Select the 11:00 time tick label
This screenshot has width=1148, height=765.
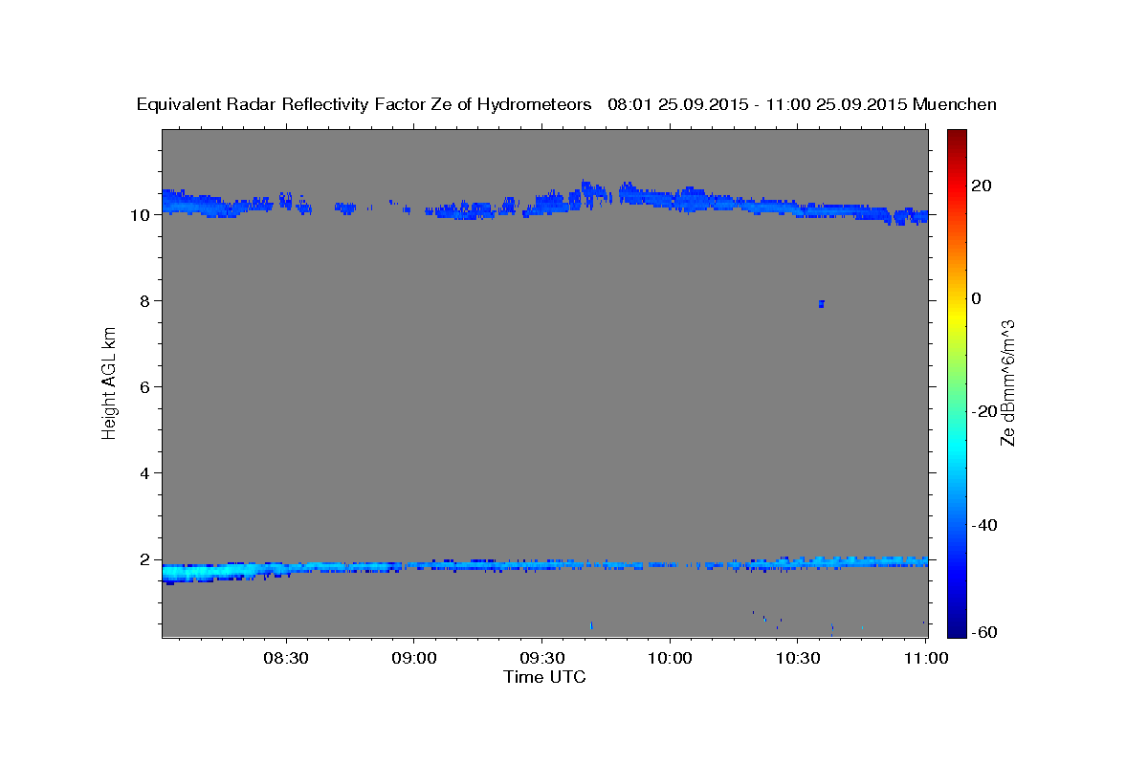coord(925,659)
